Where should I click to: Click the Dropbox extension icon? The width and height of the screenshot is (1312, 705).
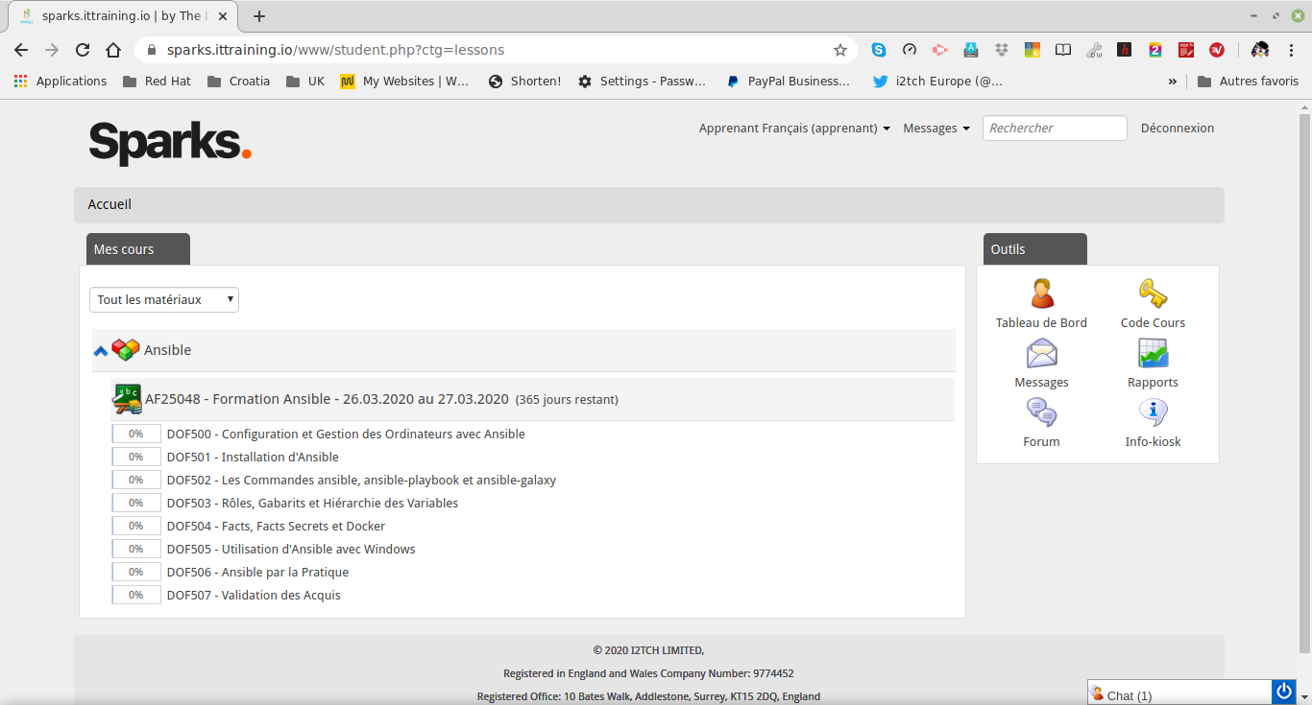pyautogui.click(x=1002, y=50)
